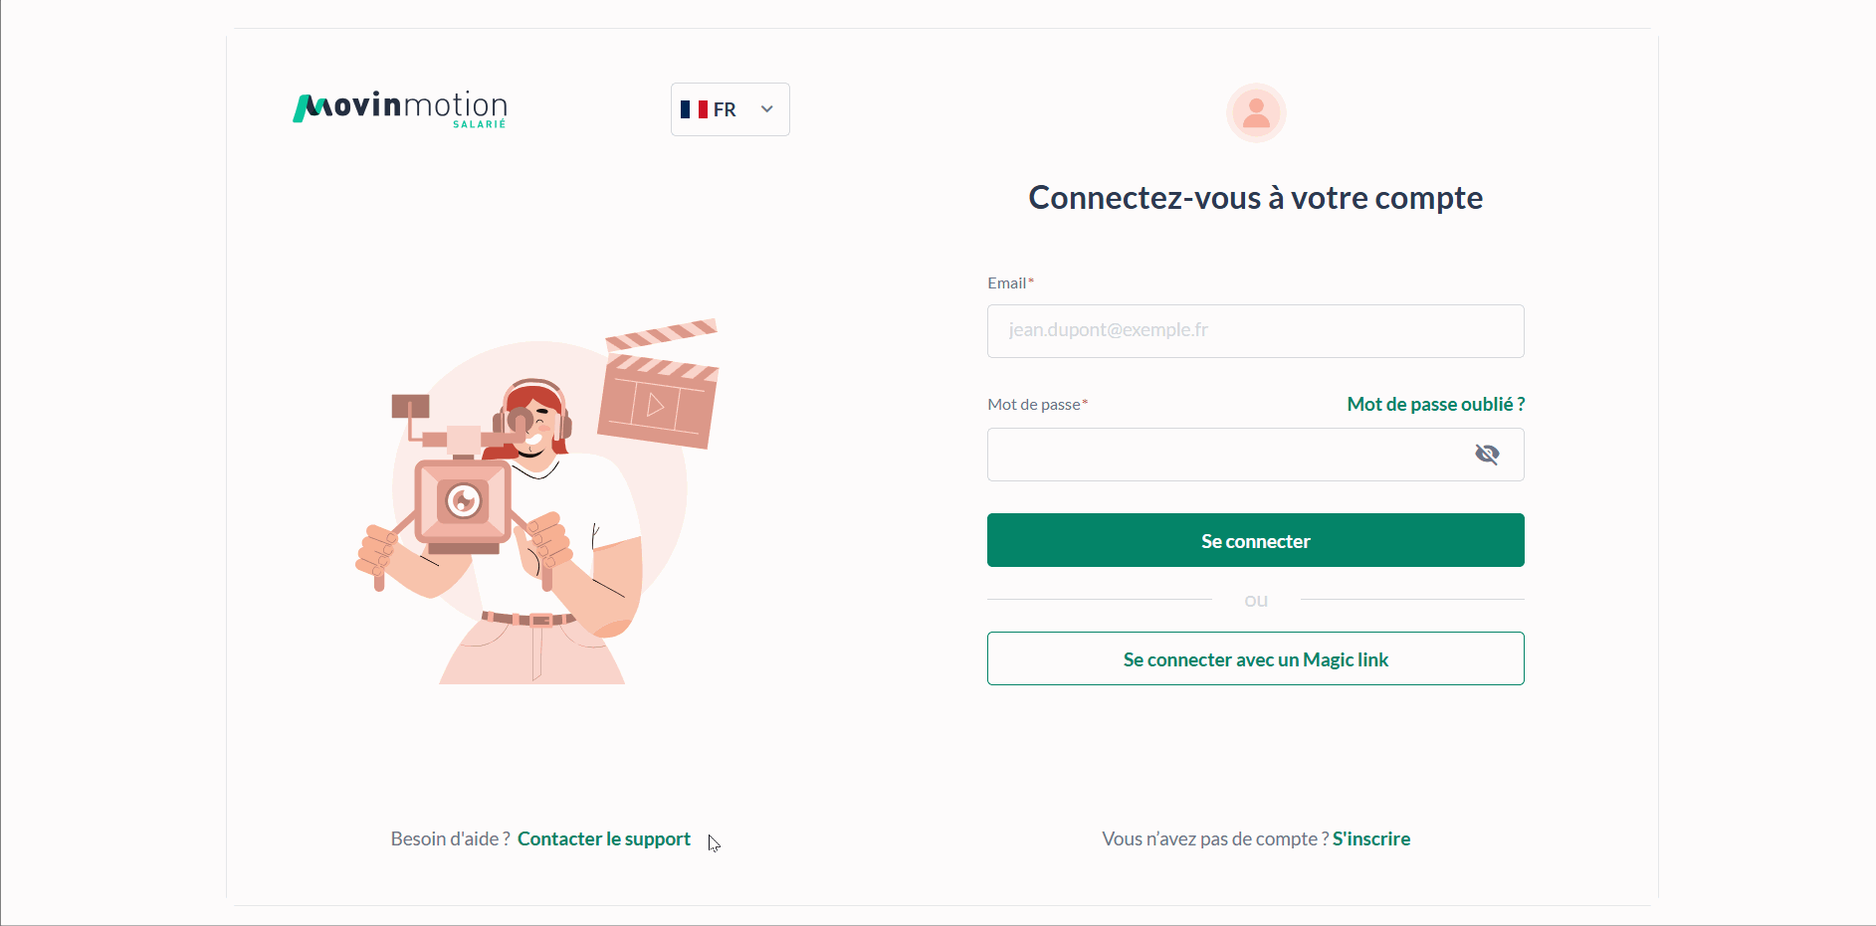Click the camera lens in the illustration
The image size is (1876, 926).
[464, 499]
